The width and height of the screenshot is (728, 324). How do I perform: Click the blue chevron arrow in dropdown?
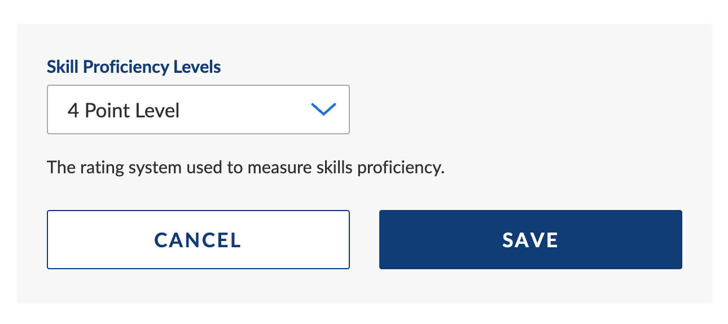tap(324, 110)
